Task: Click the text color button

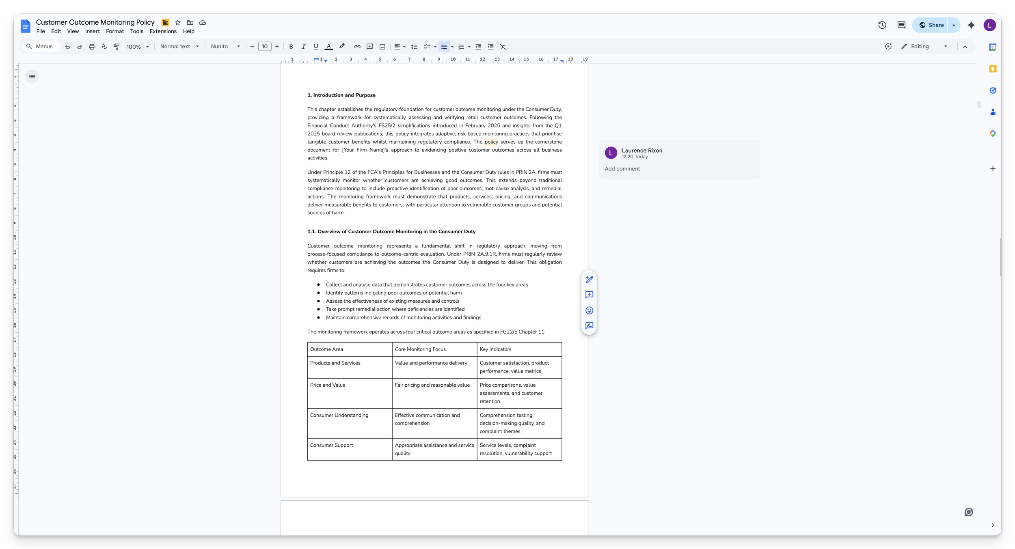Action: coord(328,47)
